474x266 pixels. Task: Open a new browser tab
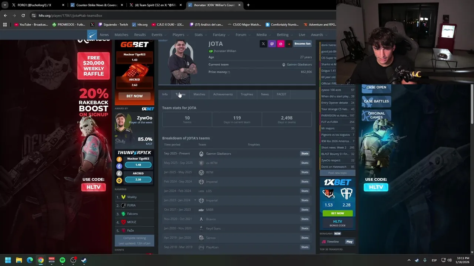[248, 5]
